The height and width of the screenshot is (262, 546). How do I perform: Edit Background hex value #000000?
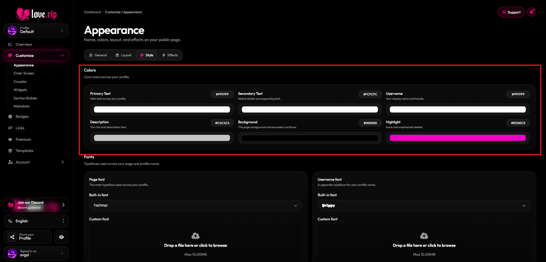[370, 123]
